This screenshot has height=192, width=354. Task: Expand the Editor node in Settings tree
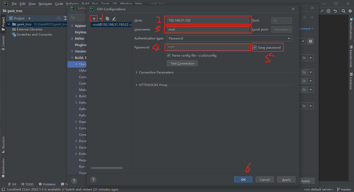(x=72, y=39)
